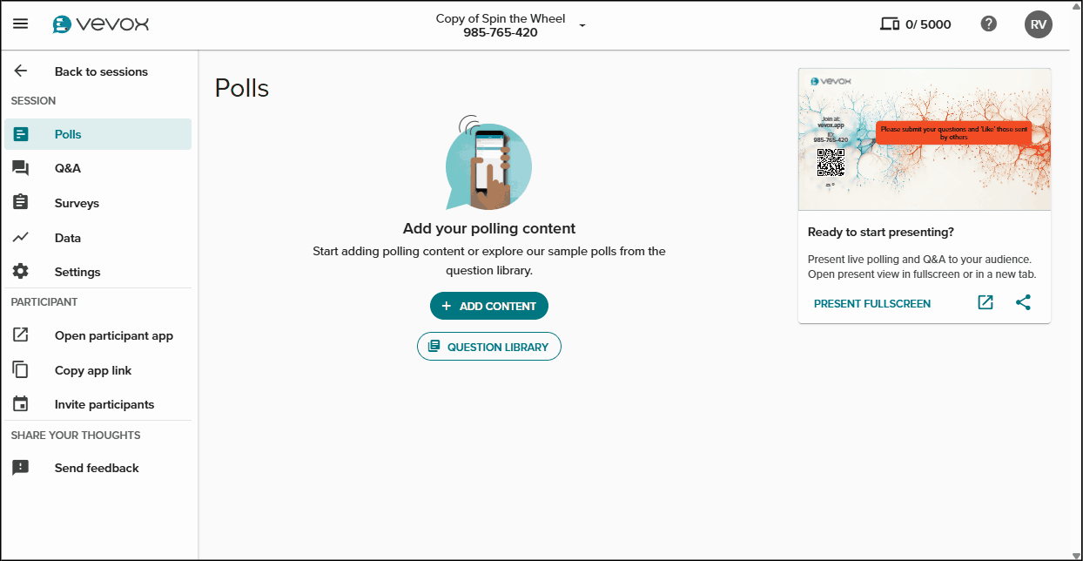This screenshot has height=561, width=1083.
Task: Click the back arrow beside Back to sessions
Action: coord(19,71)
